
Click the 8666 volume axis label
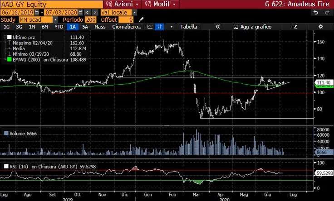click(324, 152)
